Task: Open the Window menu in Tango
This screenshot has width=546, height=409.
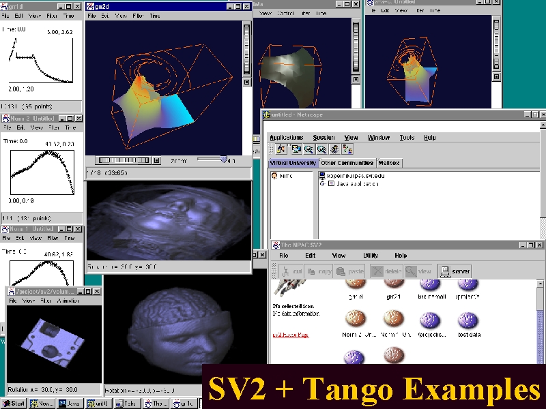Action: click(379, 138)
